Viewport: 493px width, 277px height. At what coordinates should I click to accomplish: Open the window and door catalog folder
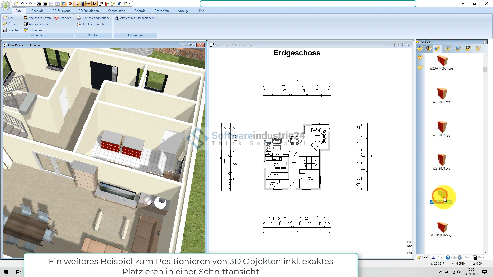tap(428, 48)
